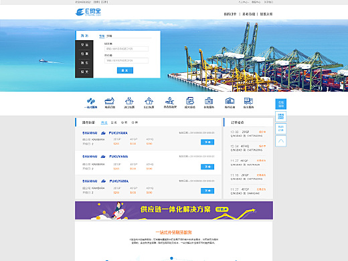The image size is (348, 261).
Task: Click orange one-stop foreign trade logistics heading
Action: tap(174, 232)
